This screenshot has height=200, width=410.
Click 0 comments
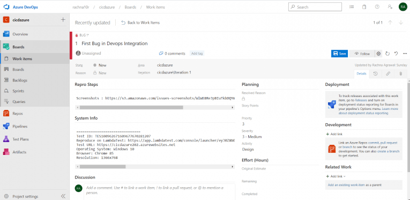[x=172, y=53]
